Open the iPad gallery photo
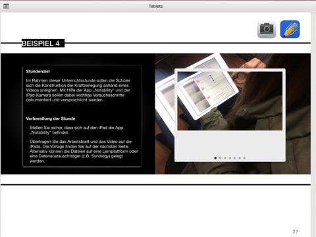 tap(230, 101)
